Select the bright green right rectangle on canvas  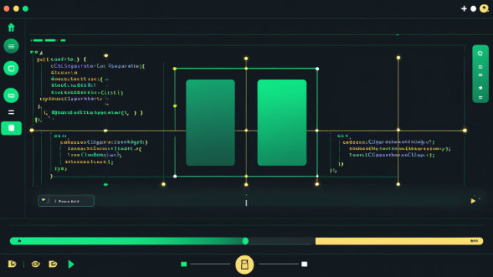(282, 122)
